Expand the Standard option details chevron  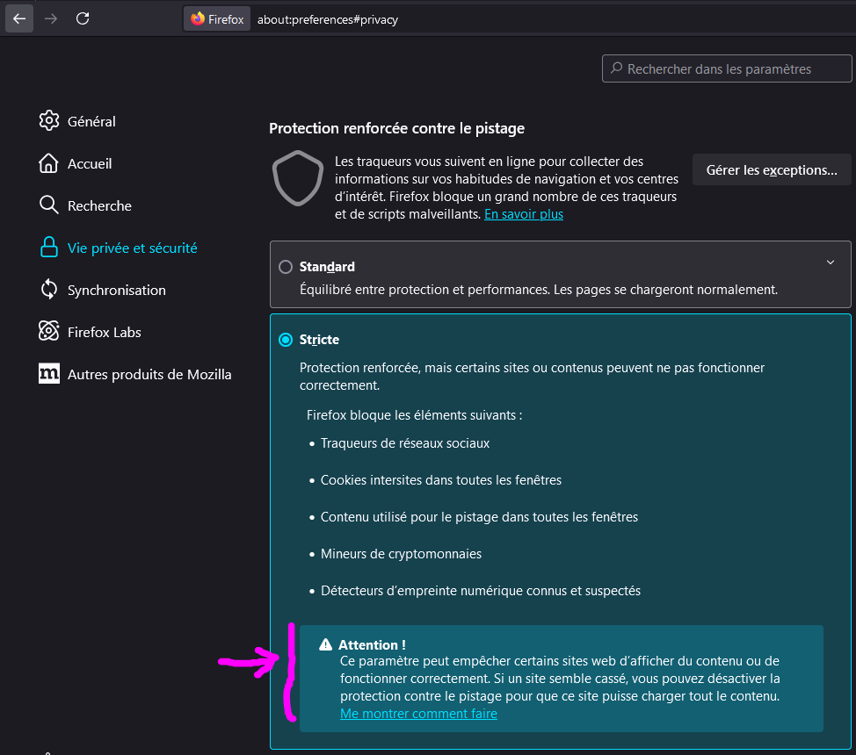coord(831,262)
